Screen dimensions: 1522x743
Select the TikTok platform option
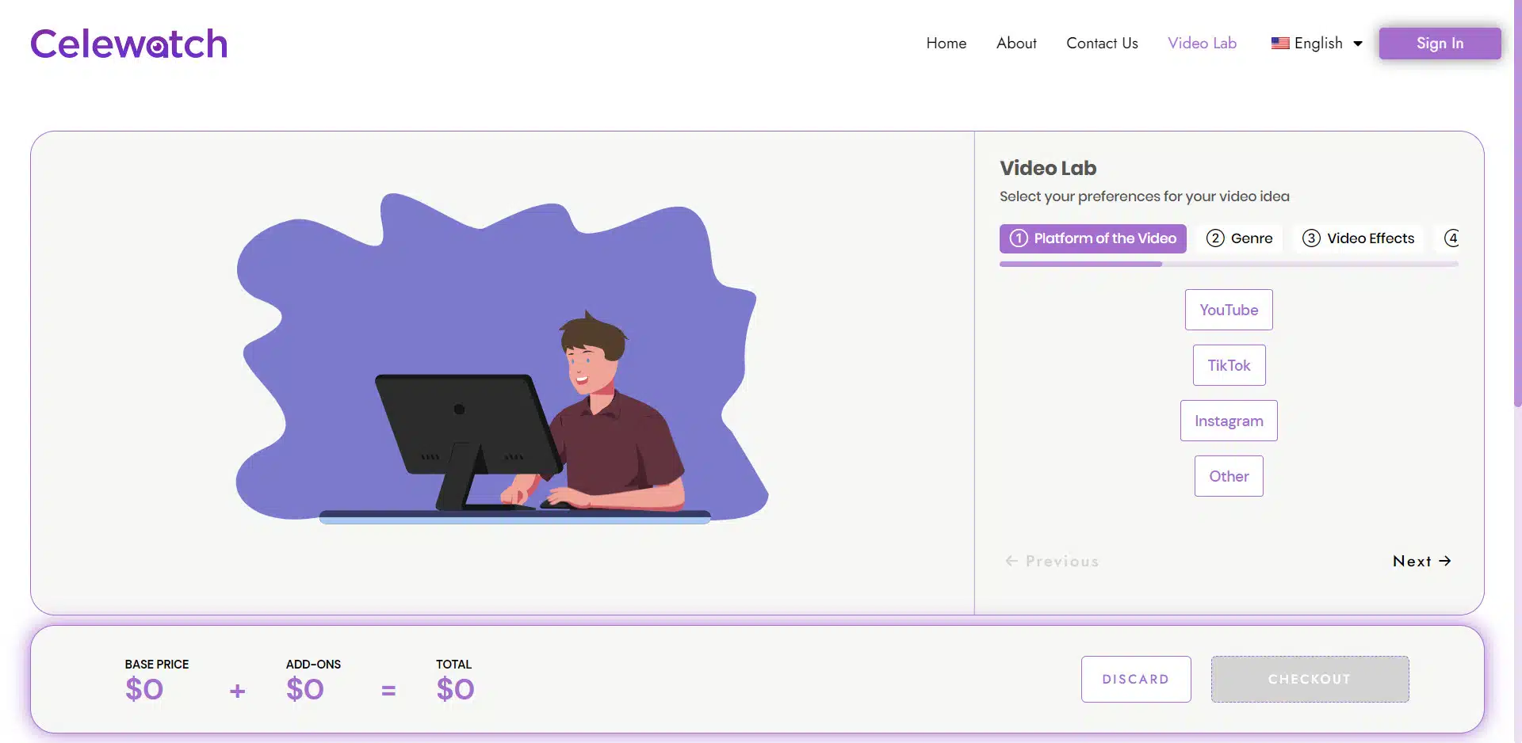click(x=1229, y=365)
